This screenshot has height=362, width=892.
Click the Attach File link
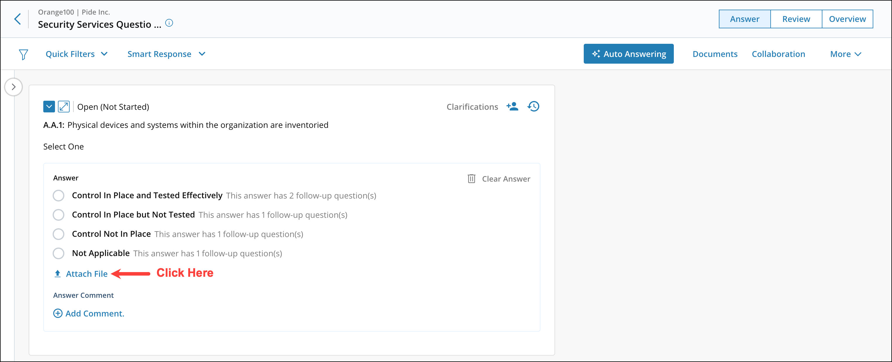tap(87, 274)
